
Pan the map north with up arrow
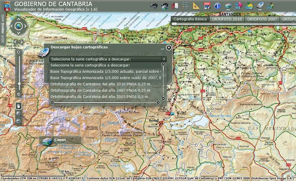19,19
